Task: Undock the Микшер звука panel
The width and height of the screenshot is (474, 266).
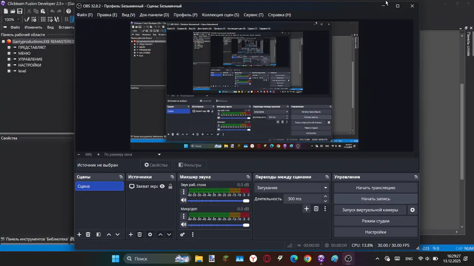Action: click(248, 177)
